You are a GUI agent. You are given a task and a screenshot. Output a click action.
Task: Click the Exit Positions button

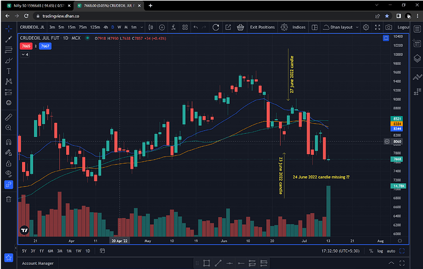(262, 27)
